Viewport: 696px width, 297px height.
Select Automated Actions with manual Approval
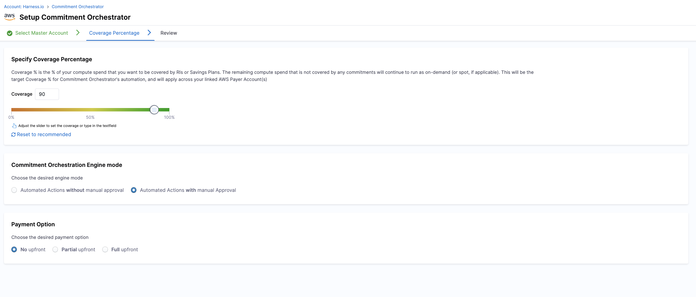tap(134, 190)
